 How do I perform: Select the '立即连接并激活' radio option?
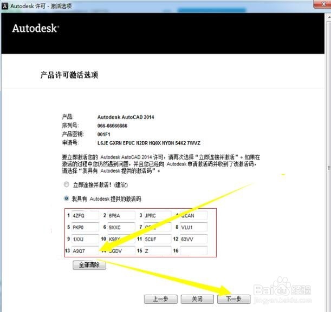coord(66,184)
